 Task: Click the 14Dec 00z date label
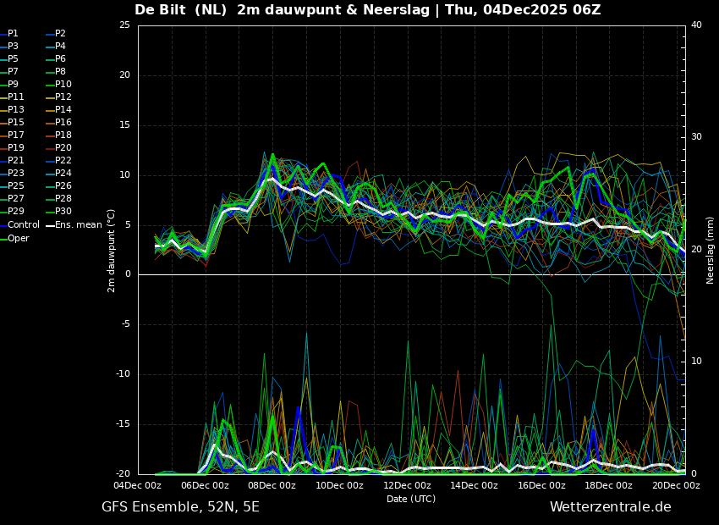[474, 485]
